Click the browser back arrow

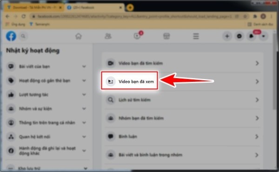7,16
